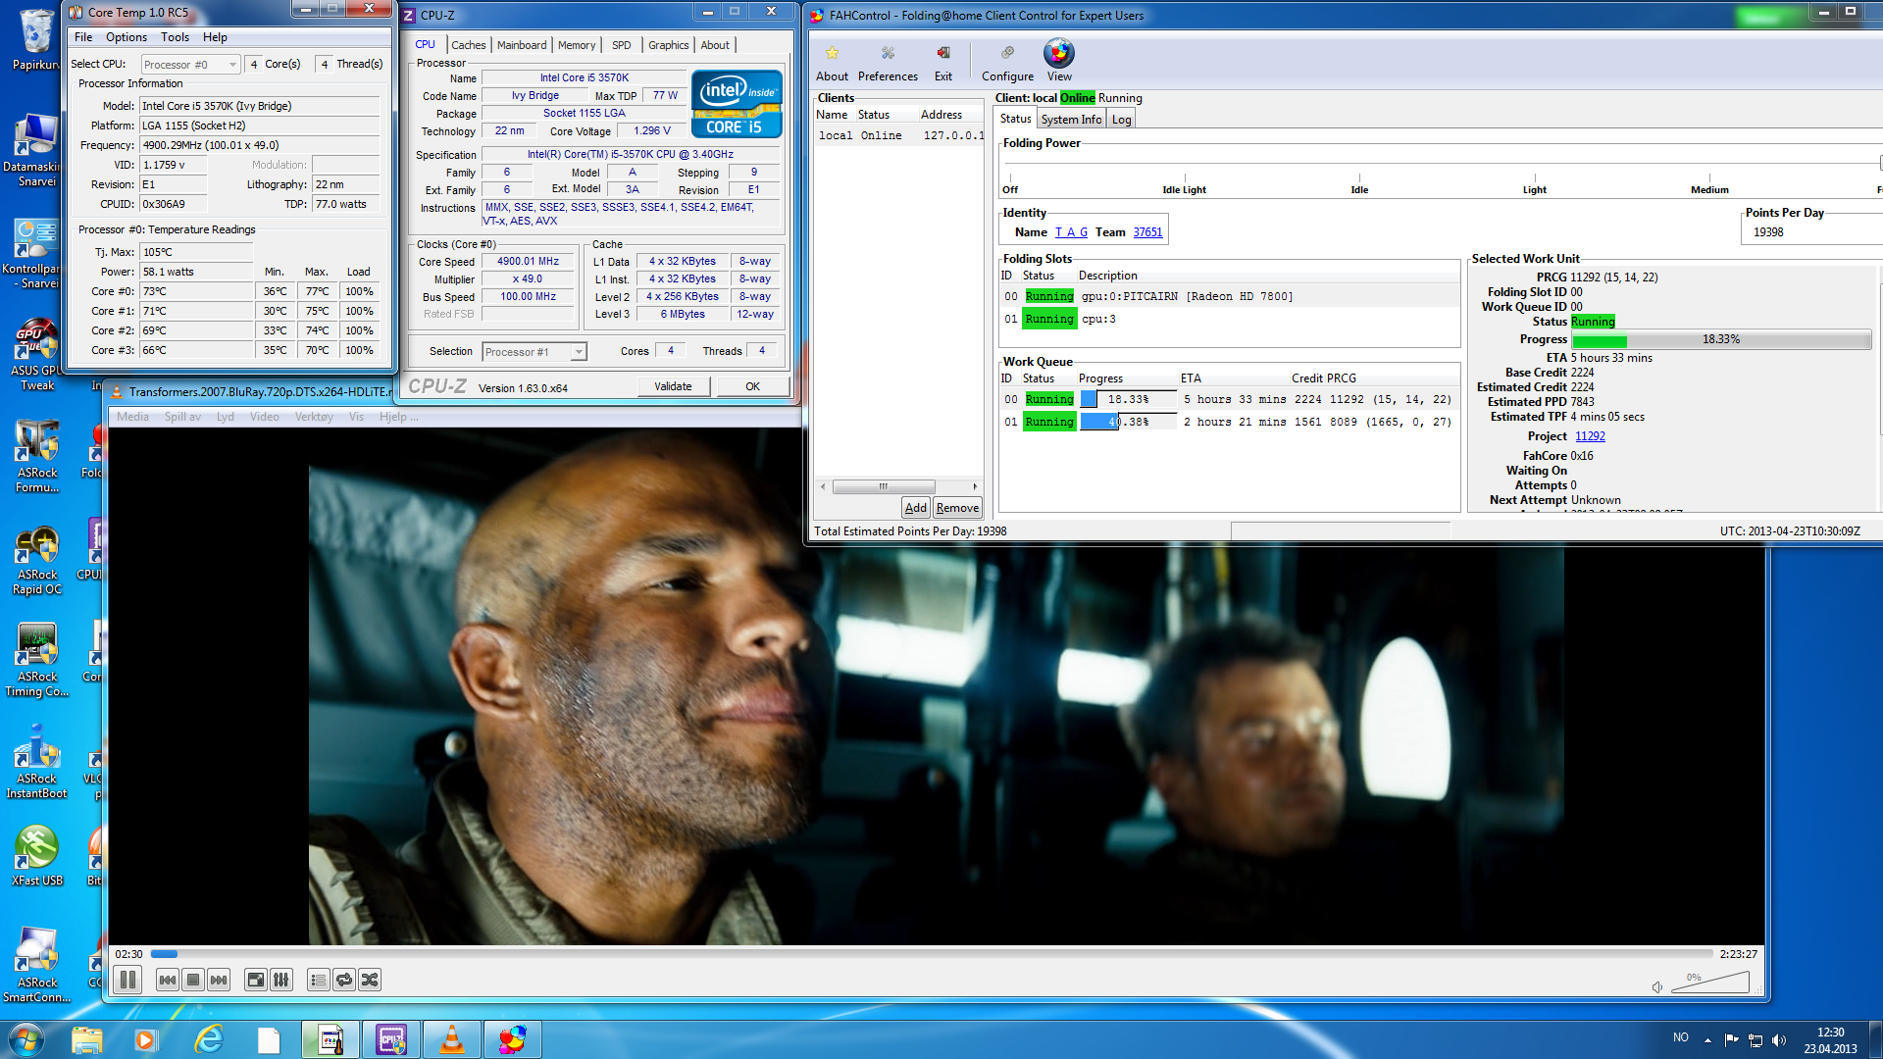Viewport: 1883px width, 1059px height.
Task: Open Project 11292 link
Action: click(1590, 436)
